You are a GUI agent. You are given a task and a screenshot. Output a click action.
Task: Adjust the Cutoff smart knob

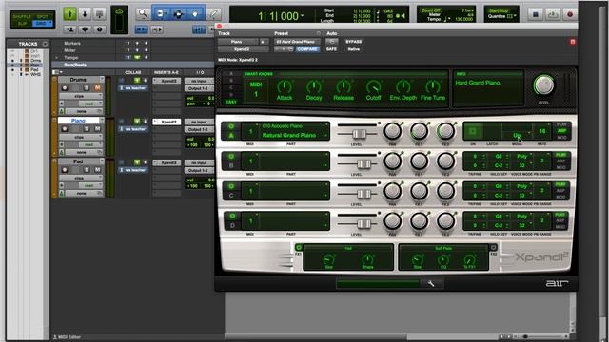pos(373,86)
